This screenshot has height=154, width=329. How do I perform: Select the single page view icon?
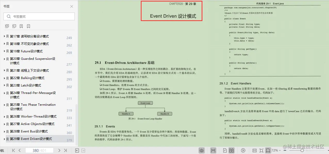(225, 150)
